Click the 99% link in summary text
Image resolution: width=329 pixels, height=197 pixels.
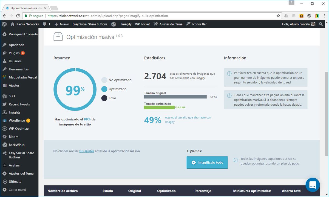point(87,119)
